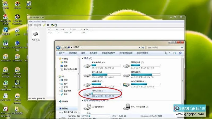The width and height of the screenshot is (212, 119).
Task: Open the MSI Afterburner desktop shortcut
Action: [6, 86]
